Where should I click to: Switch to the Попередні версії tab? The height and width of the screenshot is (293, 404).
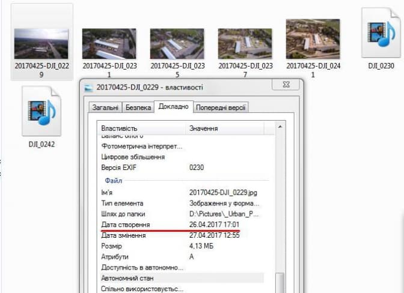coord(221,108)
